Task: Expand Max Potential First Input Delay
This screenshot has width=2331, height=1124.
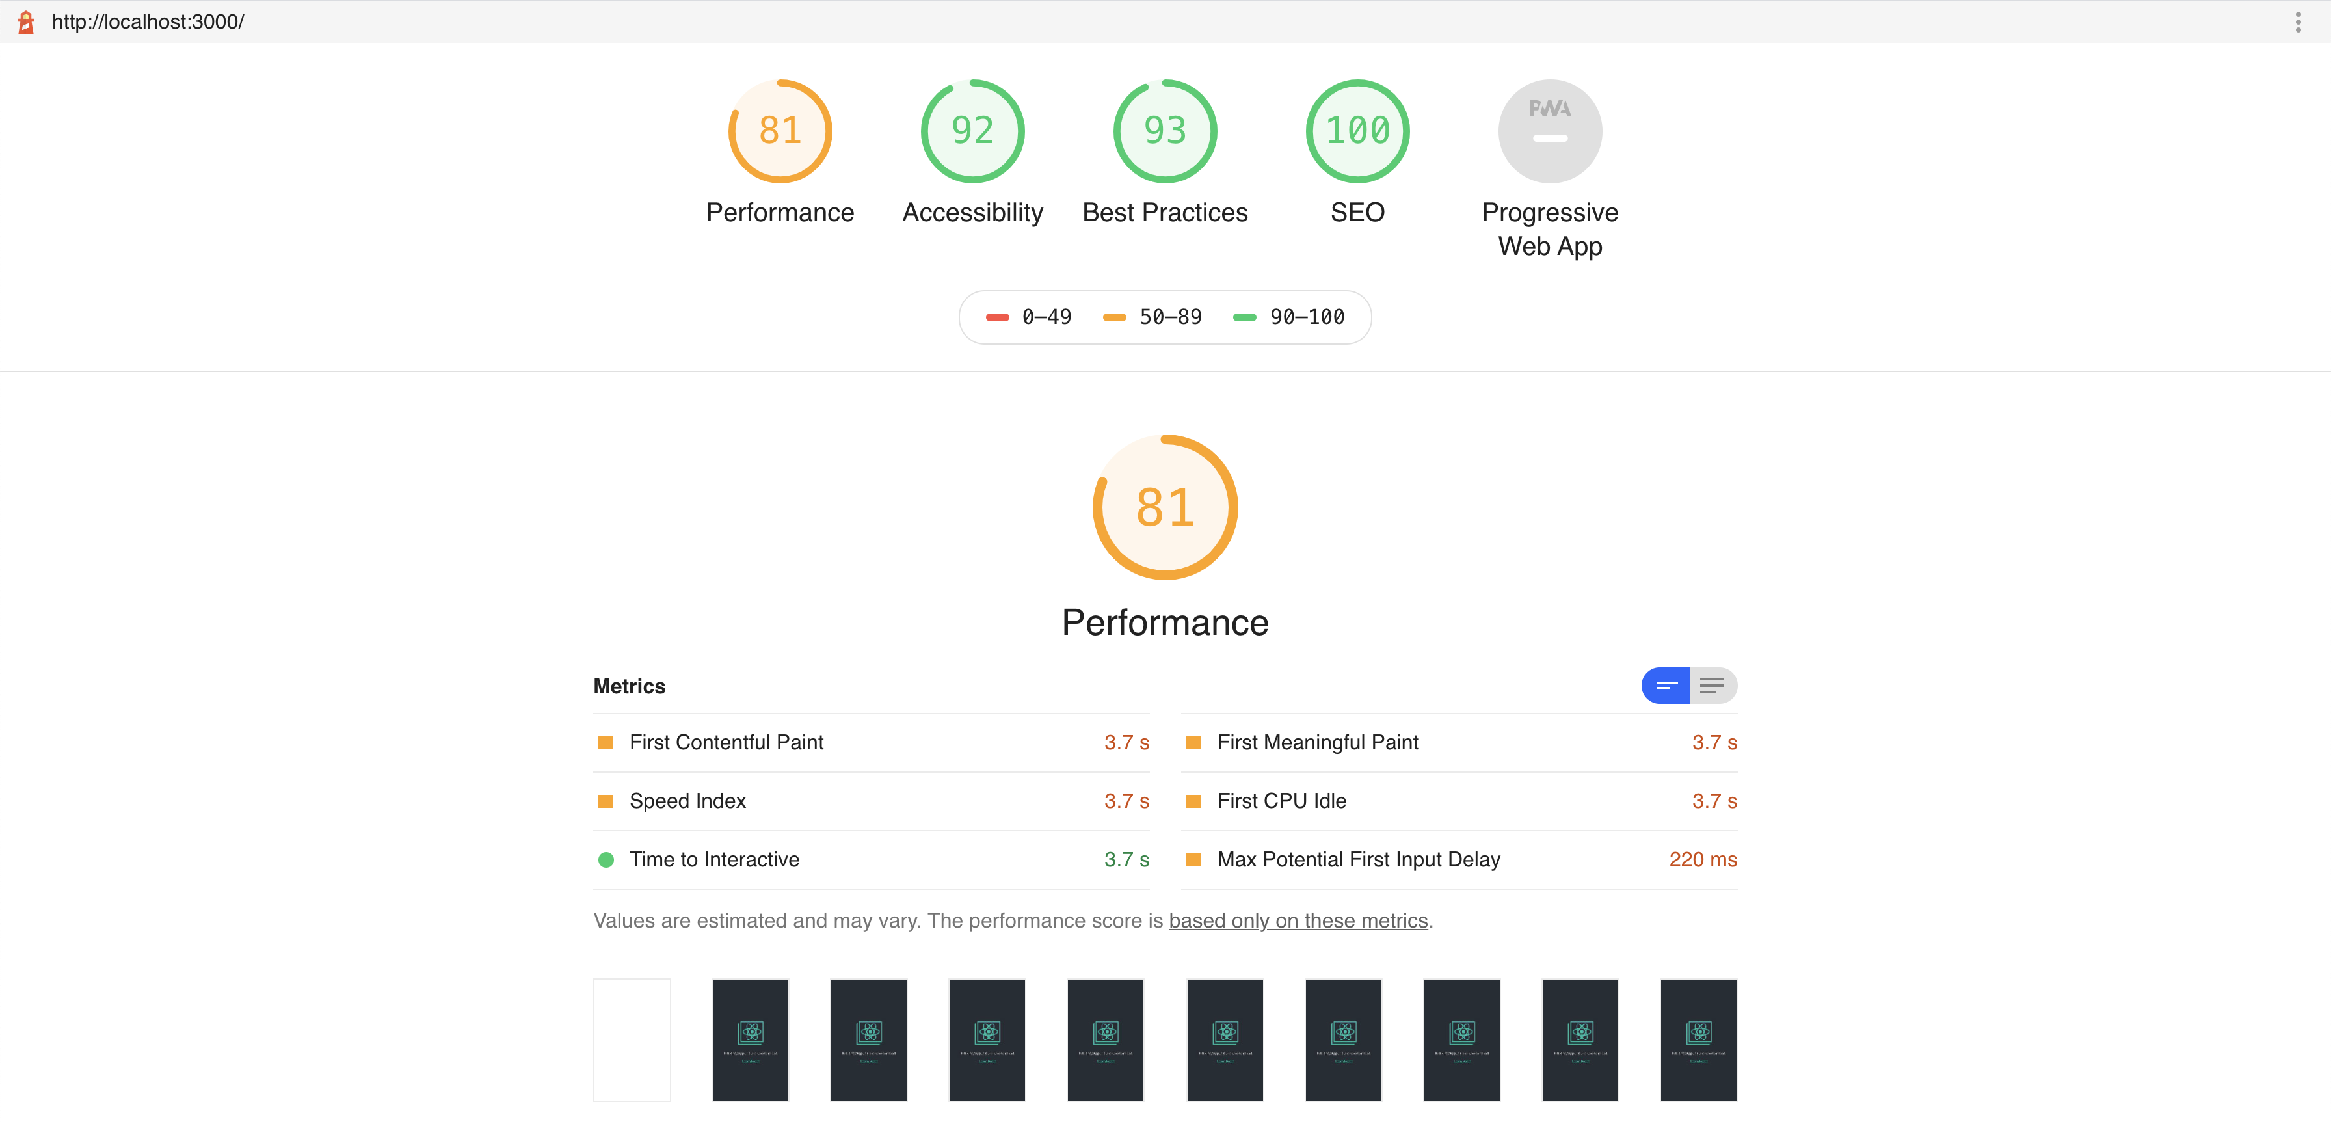Action: (1358, 860)
